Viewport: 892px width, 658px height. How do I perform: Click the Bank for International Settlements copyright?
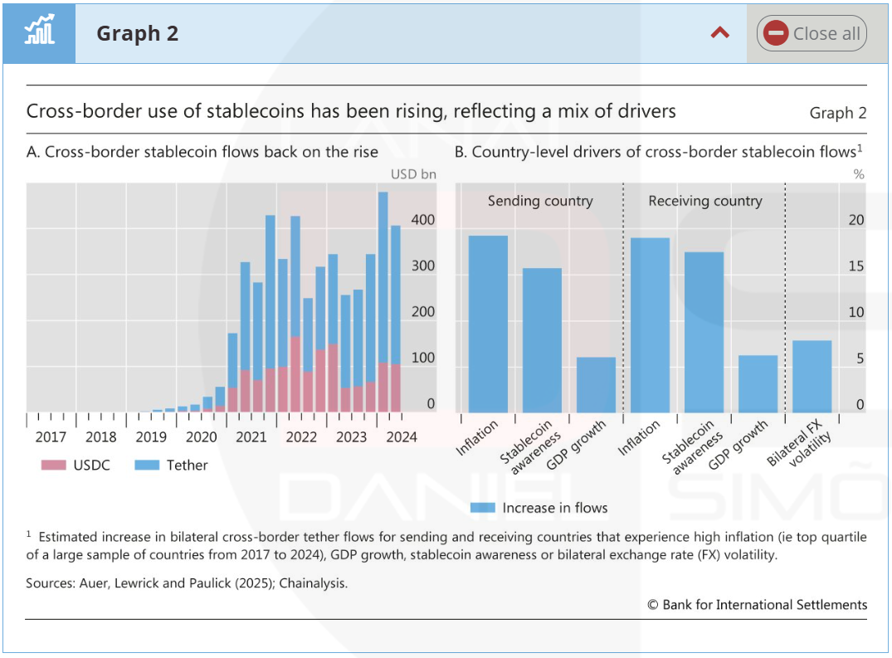tap(758, 605)
